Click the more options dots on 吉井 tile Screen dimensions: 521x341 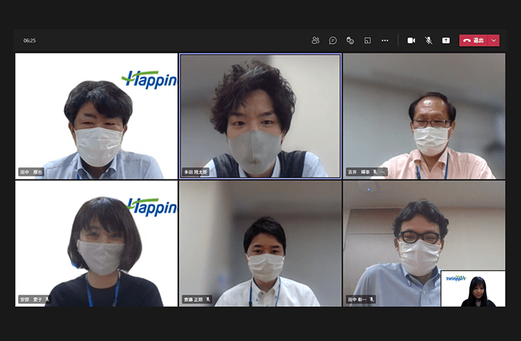(382, 172)
